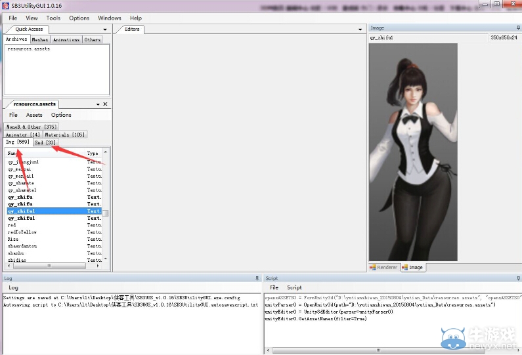Open the resources.assets panel dropdown arrow
Image resolution: width=522 pixels, height=355 pixels.
pos(98,104)
